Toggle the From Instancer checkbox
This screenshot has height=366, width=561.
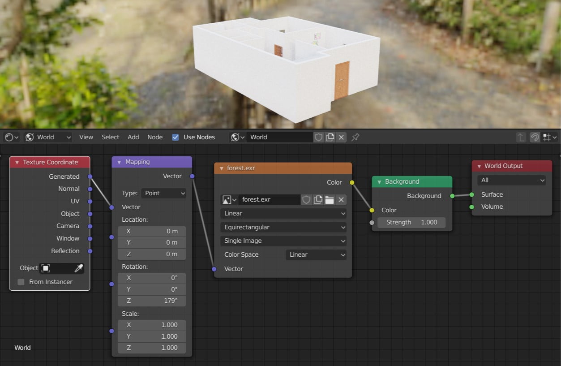pos(21,282)
